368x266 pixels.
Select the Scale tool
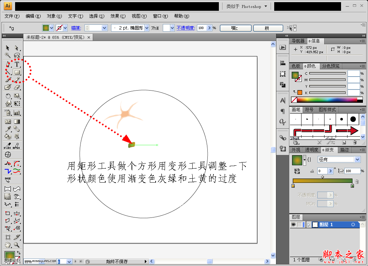[17, 96]
